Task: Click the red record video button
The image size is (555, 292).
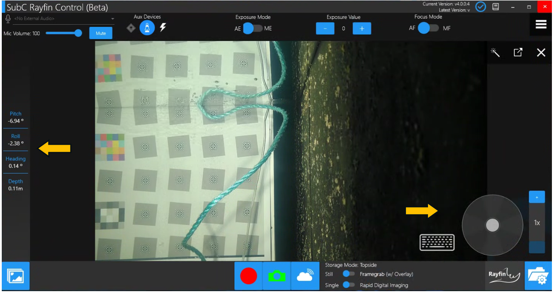Action: click(248, 276)
